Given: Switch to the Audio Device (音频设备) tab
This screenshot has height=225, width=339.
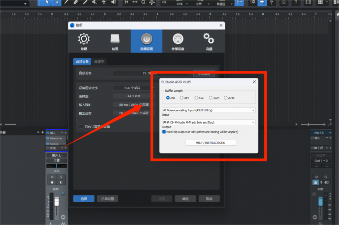Looking at the screenshot, I should 82,61.
